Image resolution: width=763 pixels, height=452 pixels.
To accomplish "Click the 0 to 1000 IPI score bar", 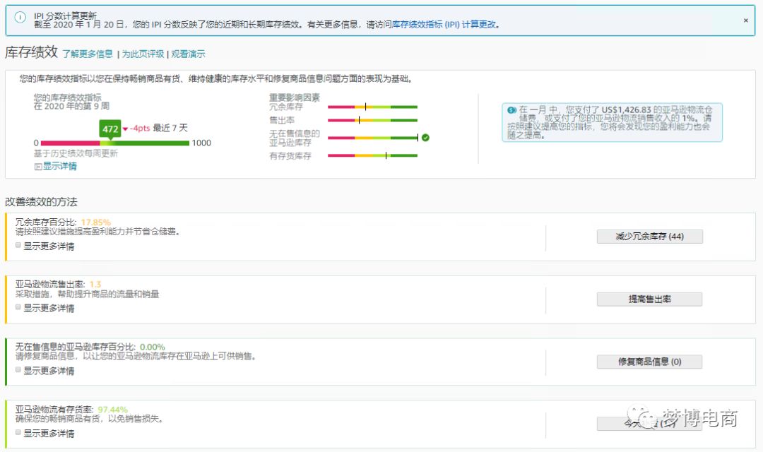I will [x=115, y=143].
